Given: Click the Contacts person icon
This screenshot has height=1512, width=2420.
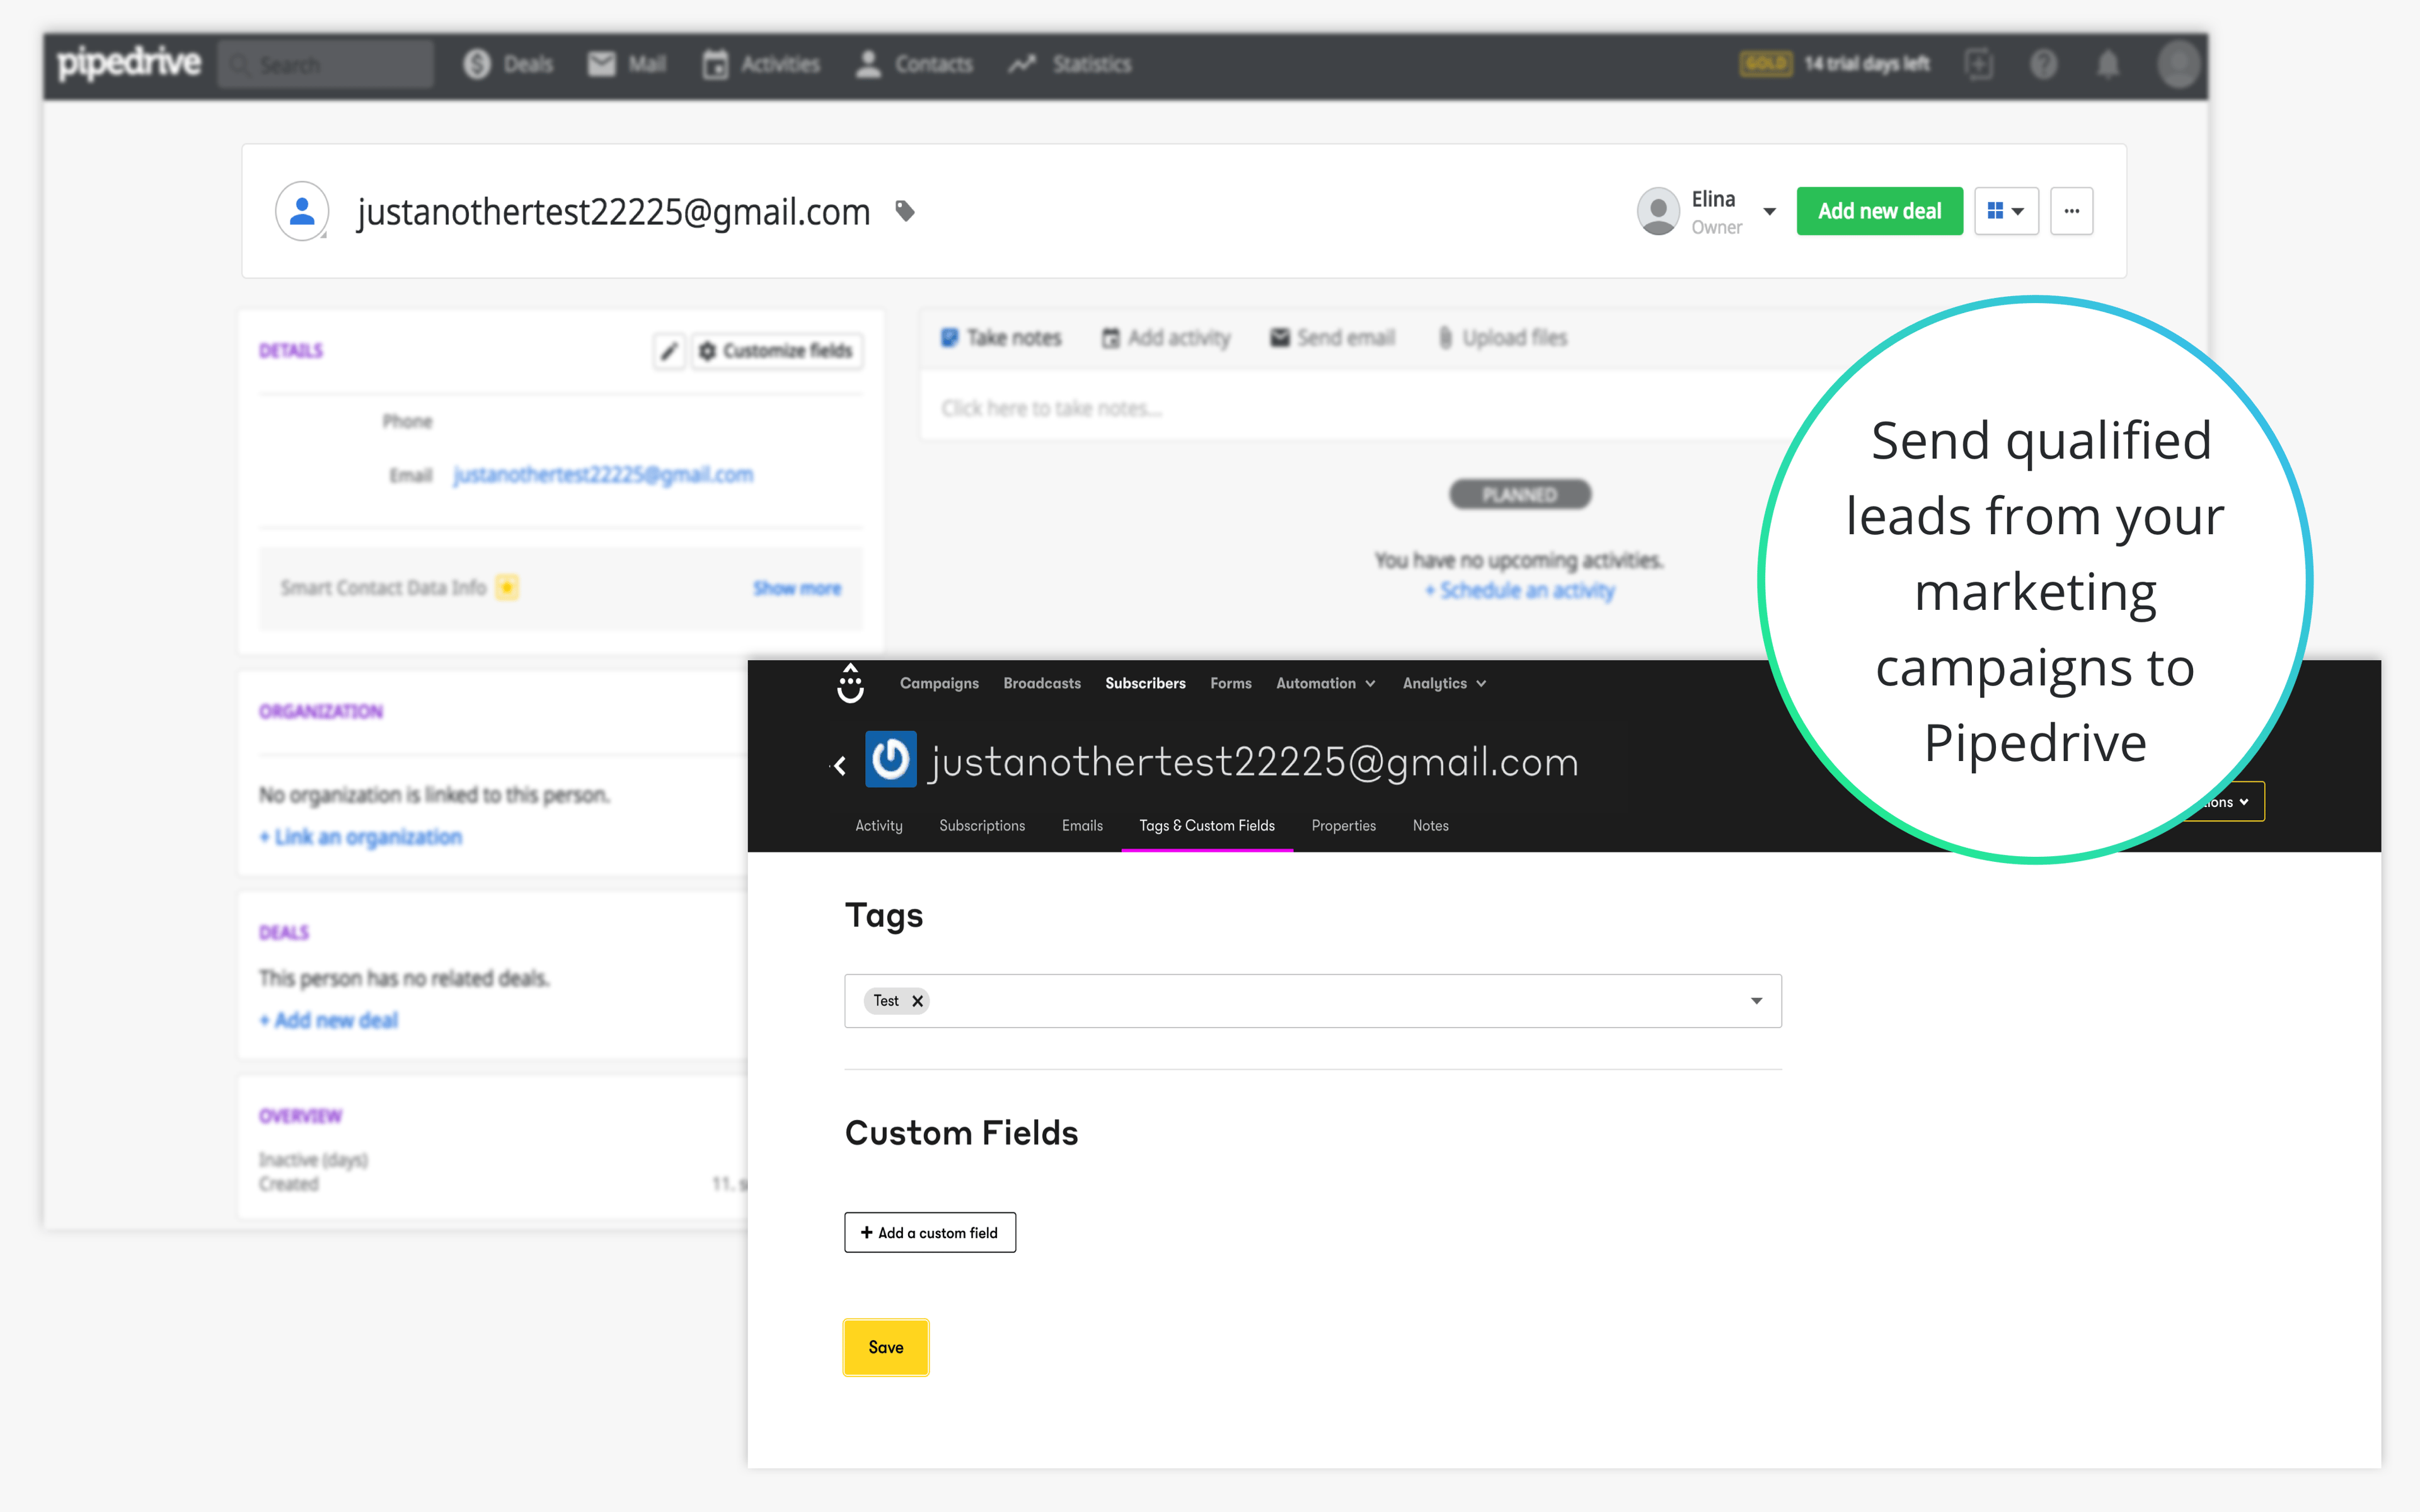Looking at the screenshot, I should 868,65.
